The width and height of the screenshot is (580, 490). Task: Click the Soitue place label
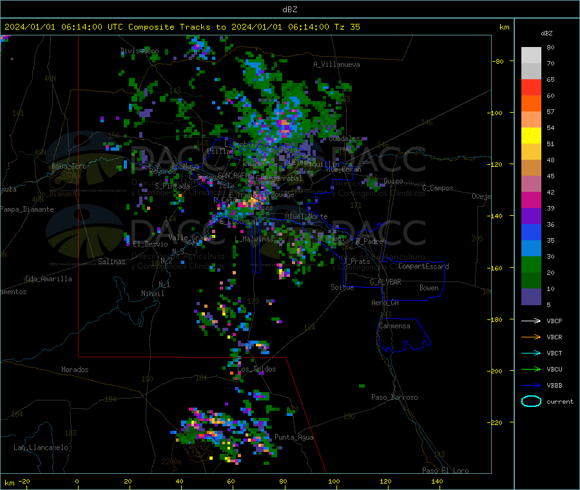point(342,287)
